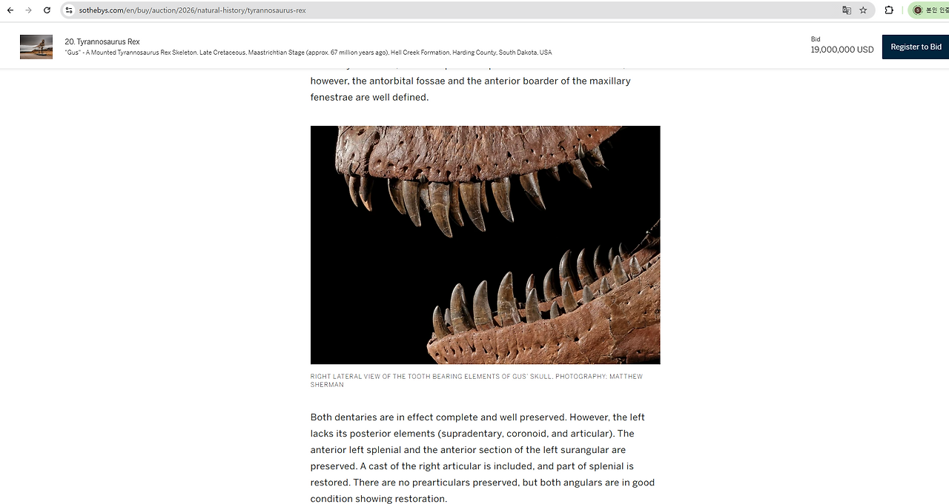This screenshot has width=949, height=504.
Task: Click the address bar URL
Action: (192, 10)
